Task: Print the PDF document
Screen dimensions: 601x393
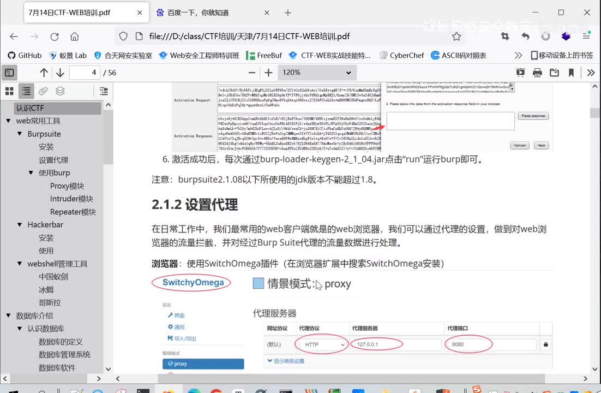Action: pos(537,73)
